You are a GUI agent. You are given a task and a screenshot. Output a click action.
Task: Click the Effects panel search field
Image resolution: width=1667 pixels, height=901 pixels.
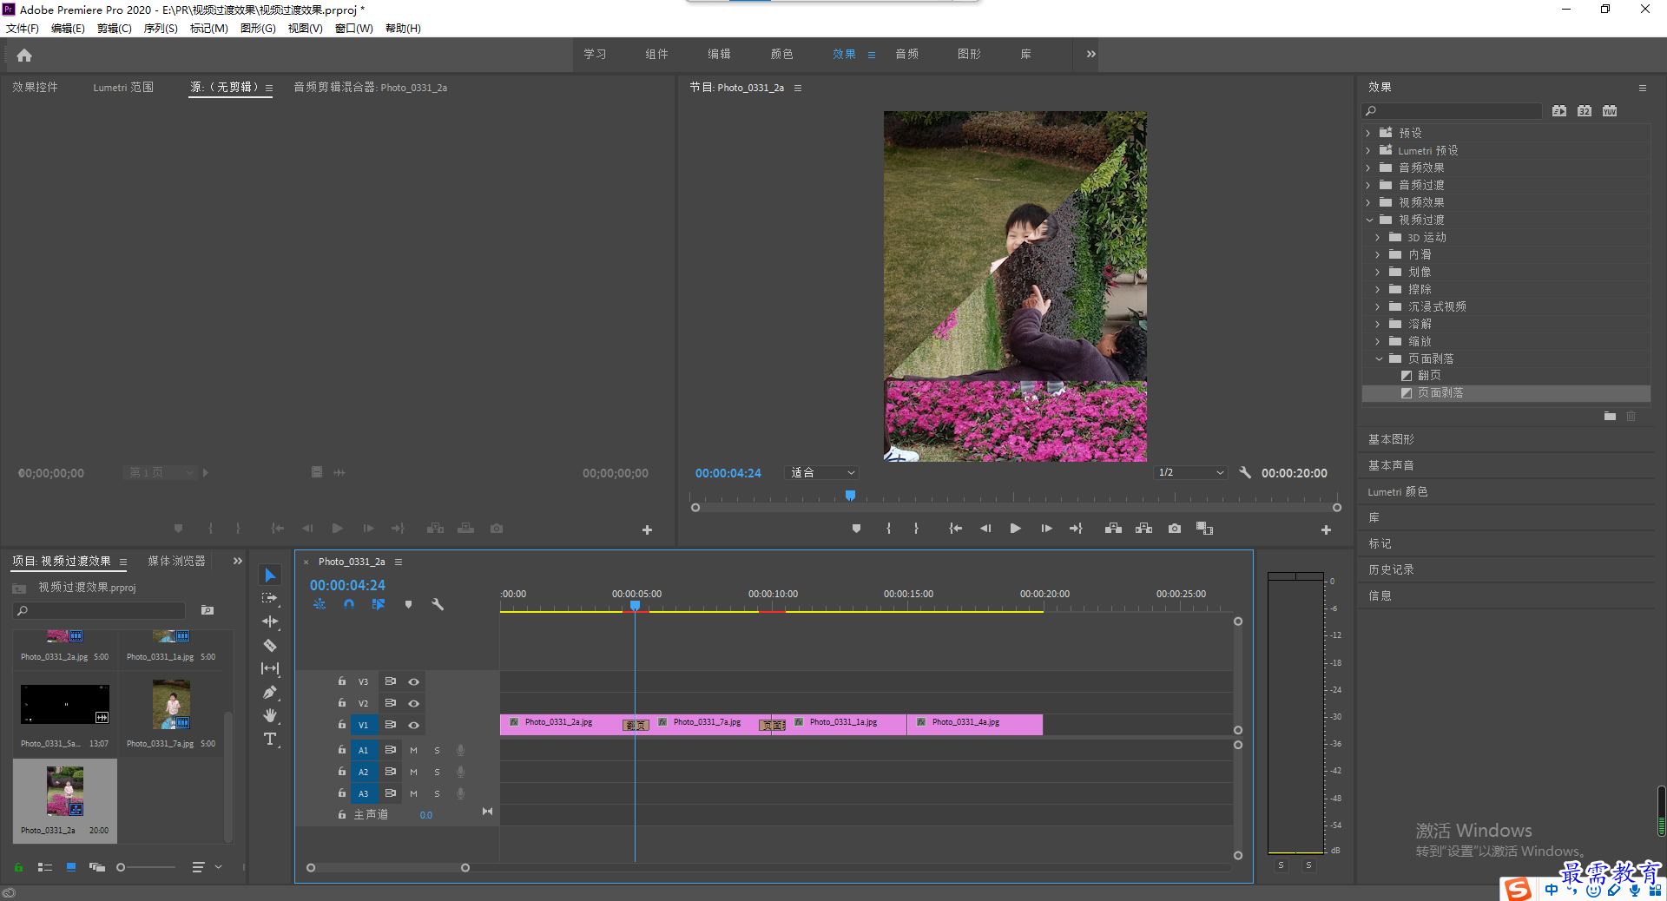click(x=1453, y=111)
